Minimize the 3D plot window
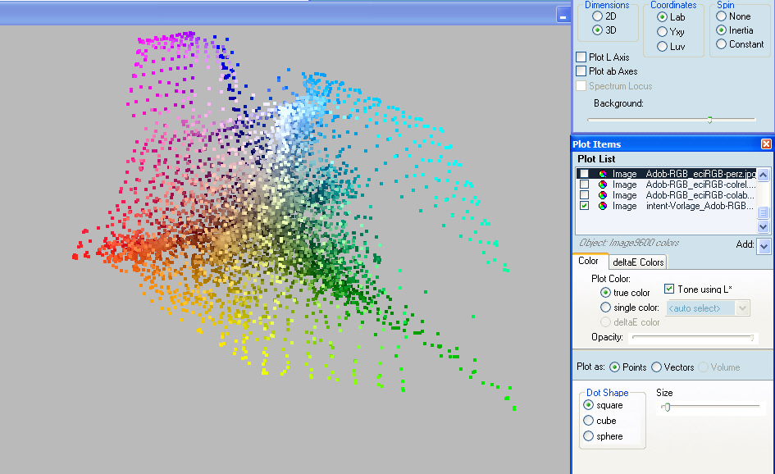775x474 pixels. point(563,15)
